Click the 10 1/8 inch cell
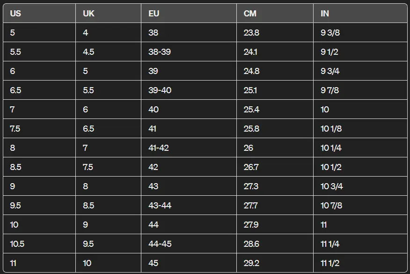The image size is (410, 274). coord(331,129)
